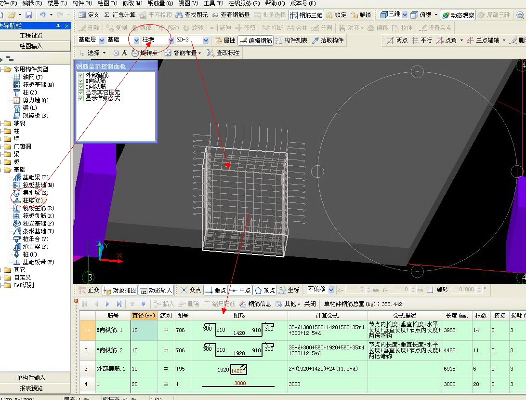Viewport: 526px width, 400px height.
Task: Click 查看钢筋量 view rebar quantity
Action: (x=231, y=15)
